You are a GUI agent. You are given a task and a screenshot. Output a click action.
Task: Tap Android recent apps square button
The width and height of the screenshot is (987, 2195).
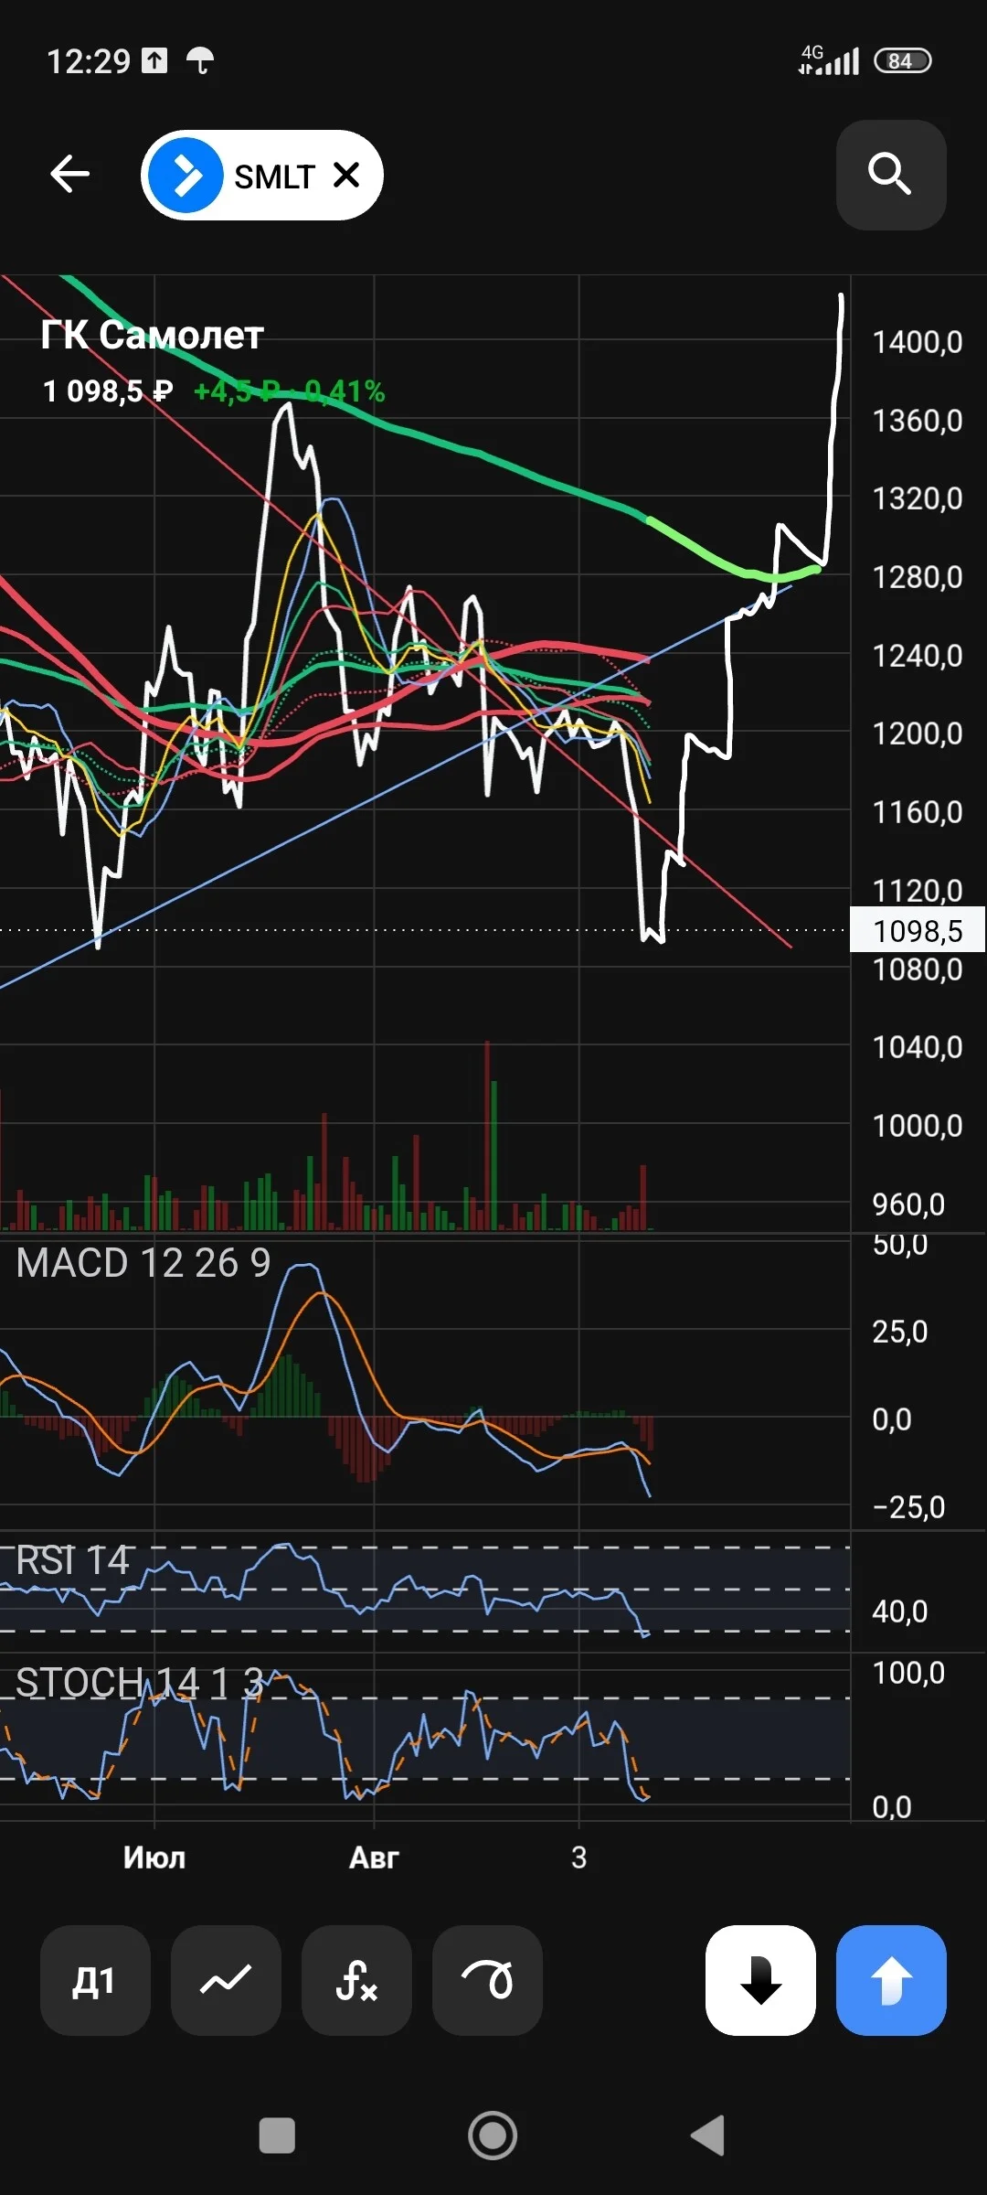[277, 2136]
